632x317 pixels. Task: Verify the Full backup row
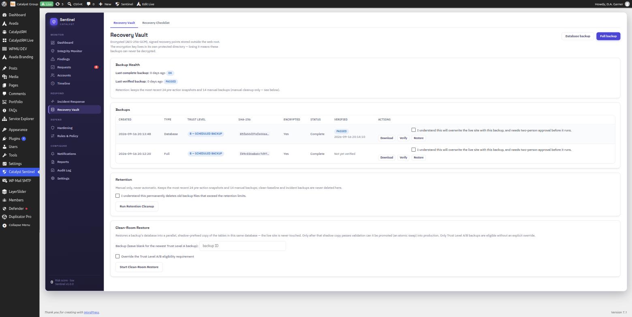click(x=403, y=157)
